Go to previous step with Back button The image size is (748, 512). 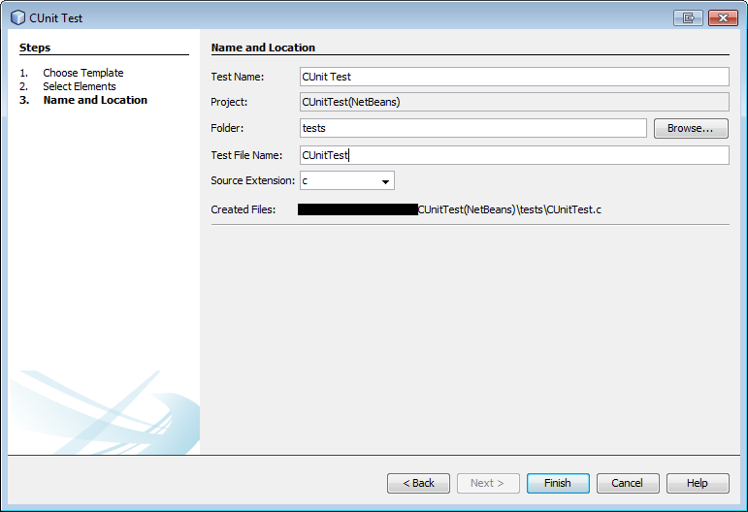(x=418, y=483)
